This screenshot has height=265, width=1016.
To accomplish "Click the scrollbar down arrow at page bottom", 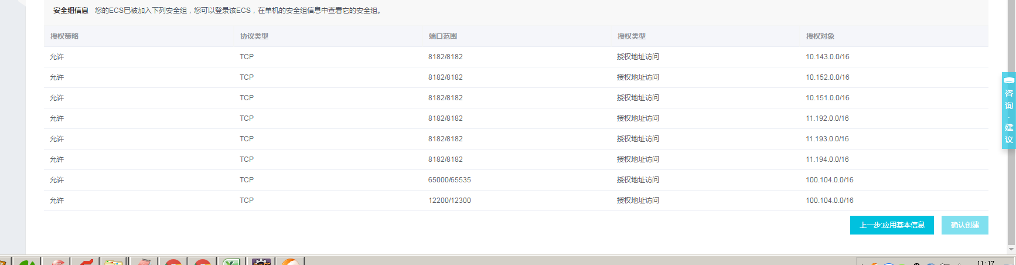I will 1011,249.
